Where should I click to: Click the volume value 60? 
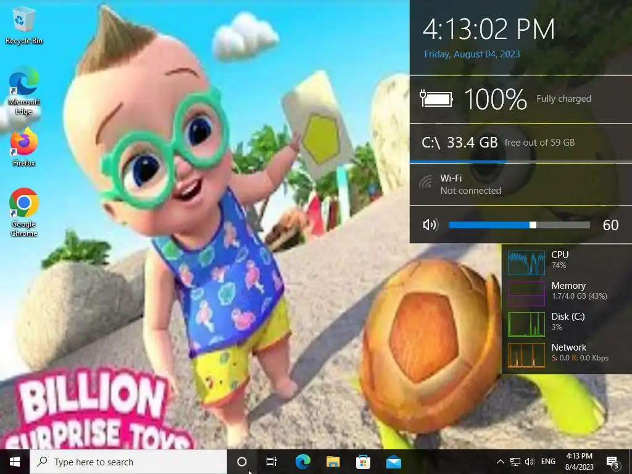[x=610, y=225]
